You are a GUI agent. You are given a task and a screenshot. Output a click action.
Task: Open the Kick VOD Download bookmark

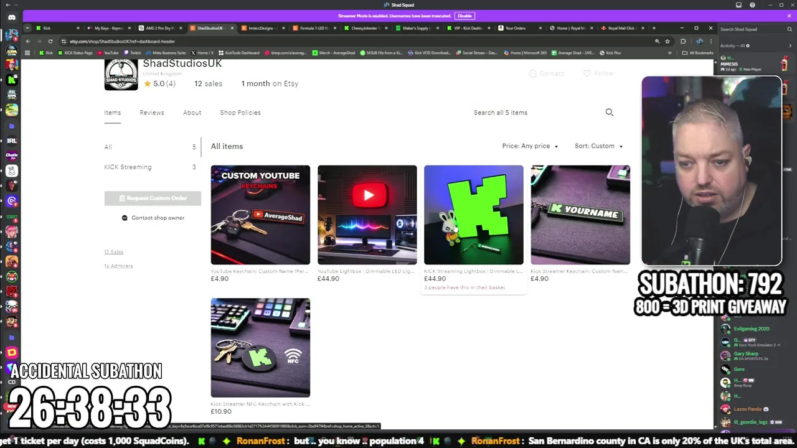[x=430, y=53]
